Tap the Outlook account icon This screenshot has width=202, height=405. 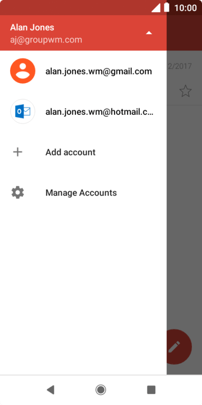coord(23,112)
